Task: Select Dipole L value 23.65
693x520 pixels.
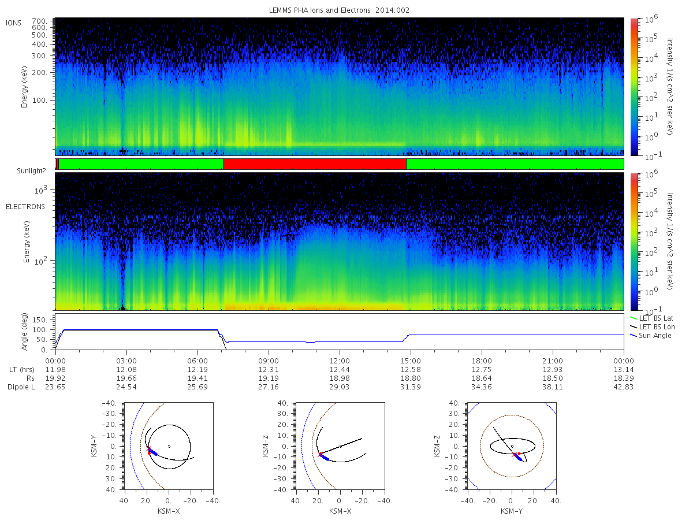Action: tap(55, 387)
